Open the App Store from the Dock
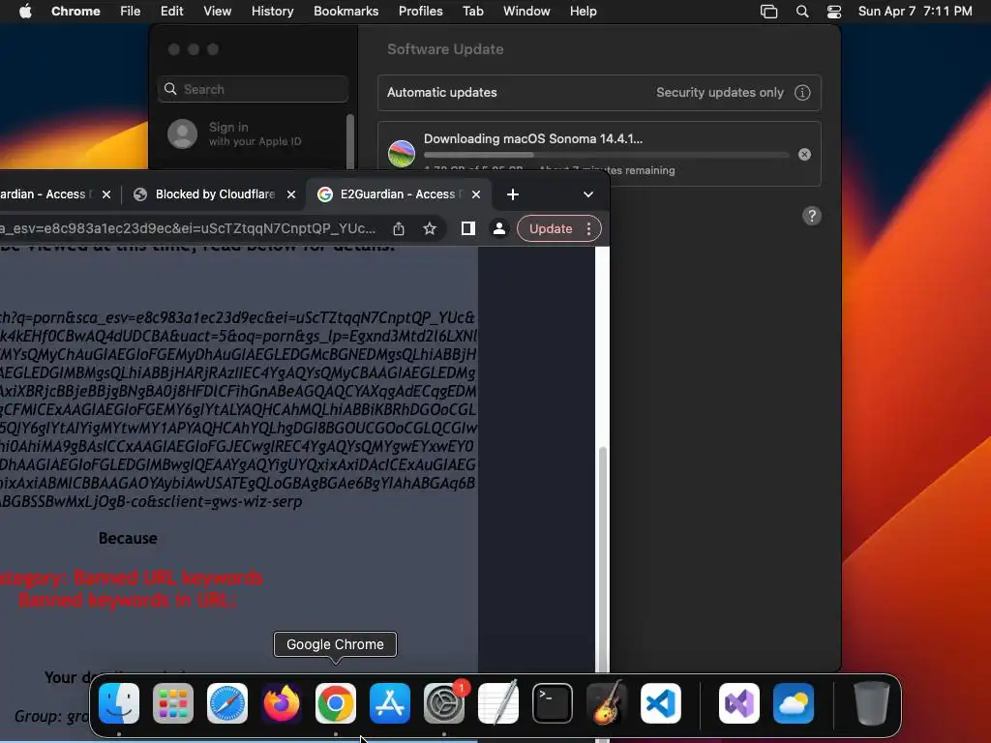 point(390,703)
